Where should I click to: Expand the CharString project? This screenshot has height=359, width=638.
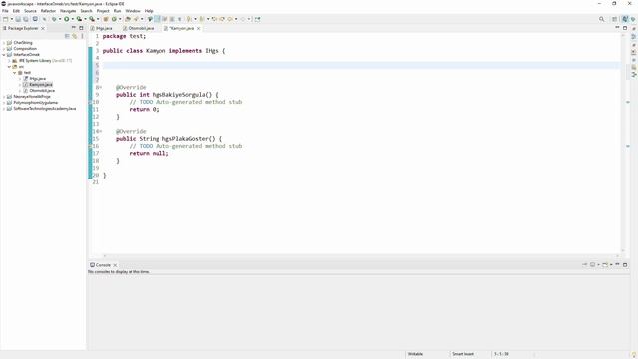(4, 42)
